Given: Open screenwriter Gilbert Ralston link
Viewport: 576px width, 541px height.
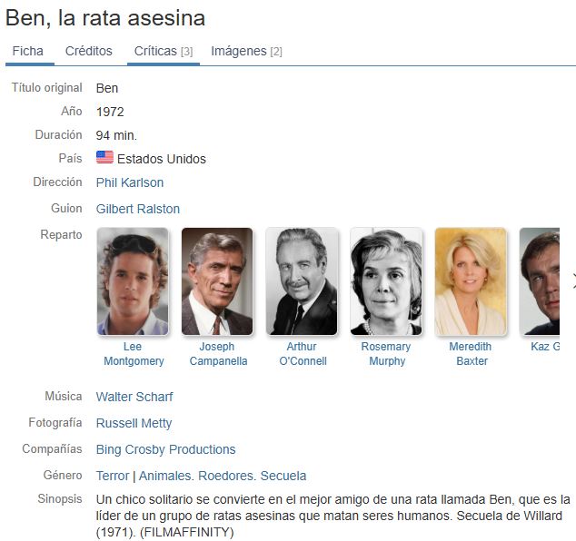Looking at the screenshot, I should [x=138, y=209].
